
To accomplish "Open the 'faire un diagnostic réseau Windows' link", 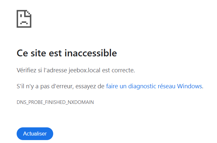I will (x=154, y=86).
